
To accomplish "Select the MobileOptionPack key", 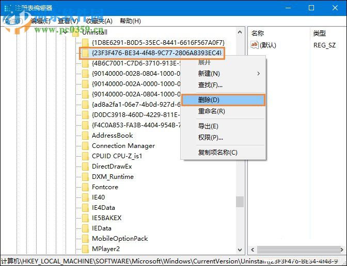I will pos(120,239).
